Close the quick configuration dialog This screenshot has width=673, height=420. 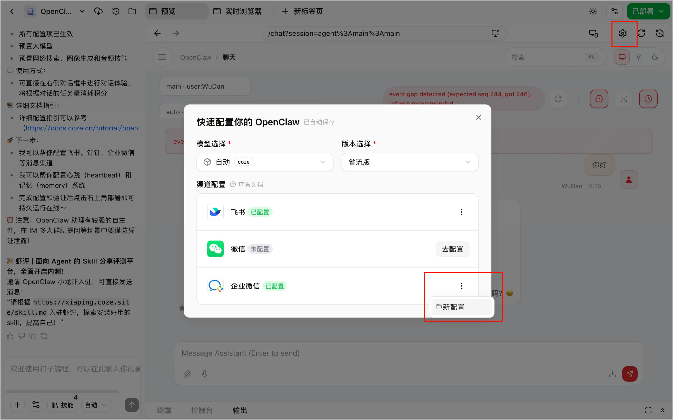click(x=478, y=117)
